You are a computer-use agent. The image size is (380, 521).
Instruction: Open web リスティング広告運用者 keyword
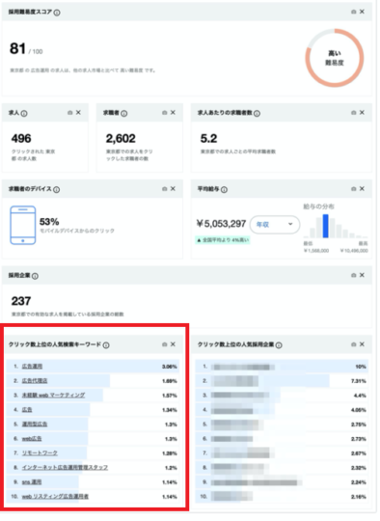click(55, 497)
